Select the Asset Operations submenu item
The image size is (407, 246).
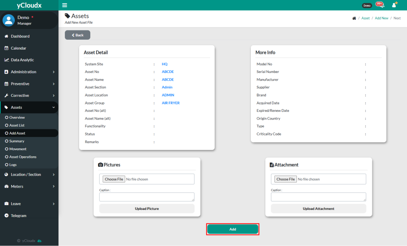23,157
